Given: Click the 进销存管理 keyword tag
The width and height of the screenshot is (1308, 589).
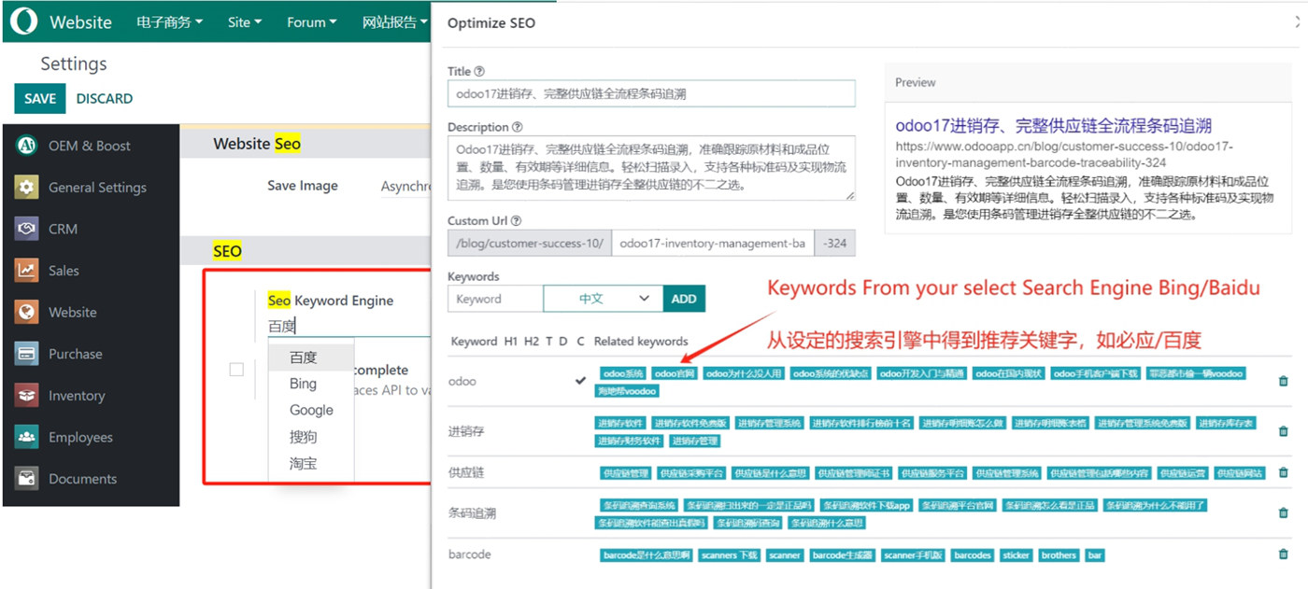Looking at the screenshot, I should (x=695, y=441).
